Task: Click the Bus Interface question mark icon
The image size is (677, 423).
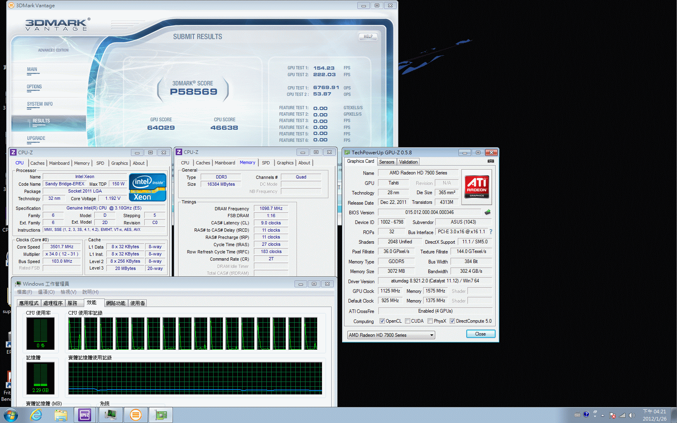Action: [491, 232]
